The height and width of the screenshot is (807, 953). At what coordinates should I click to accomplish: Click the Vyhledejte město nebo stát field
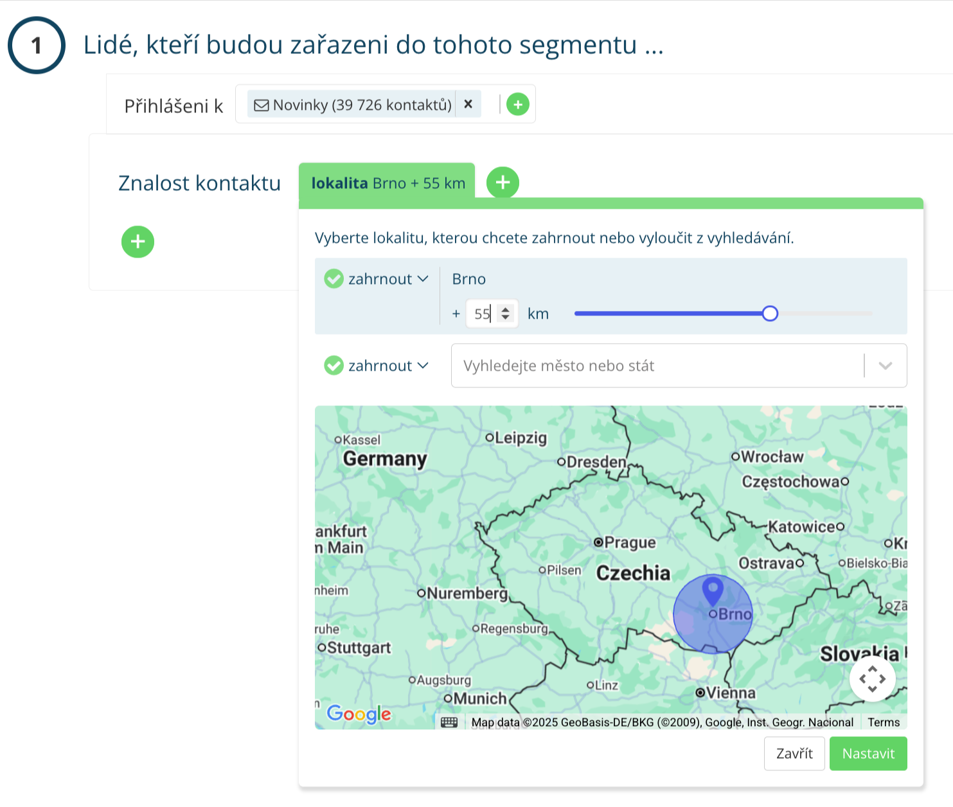click(655, 366)
